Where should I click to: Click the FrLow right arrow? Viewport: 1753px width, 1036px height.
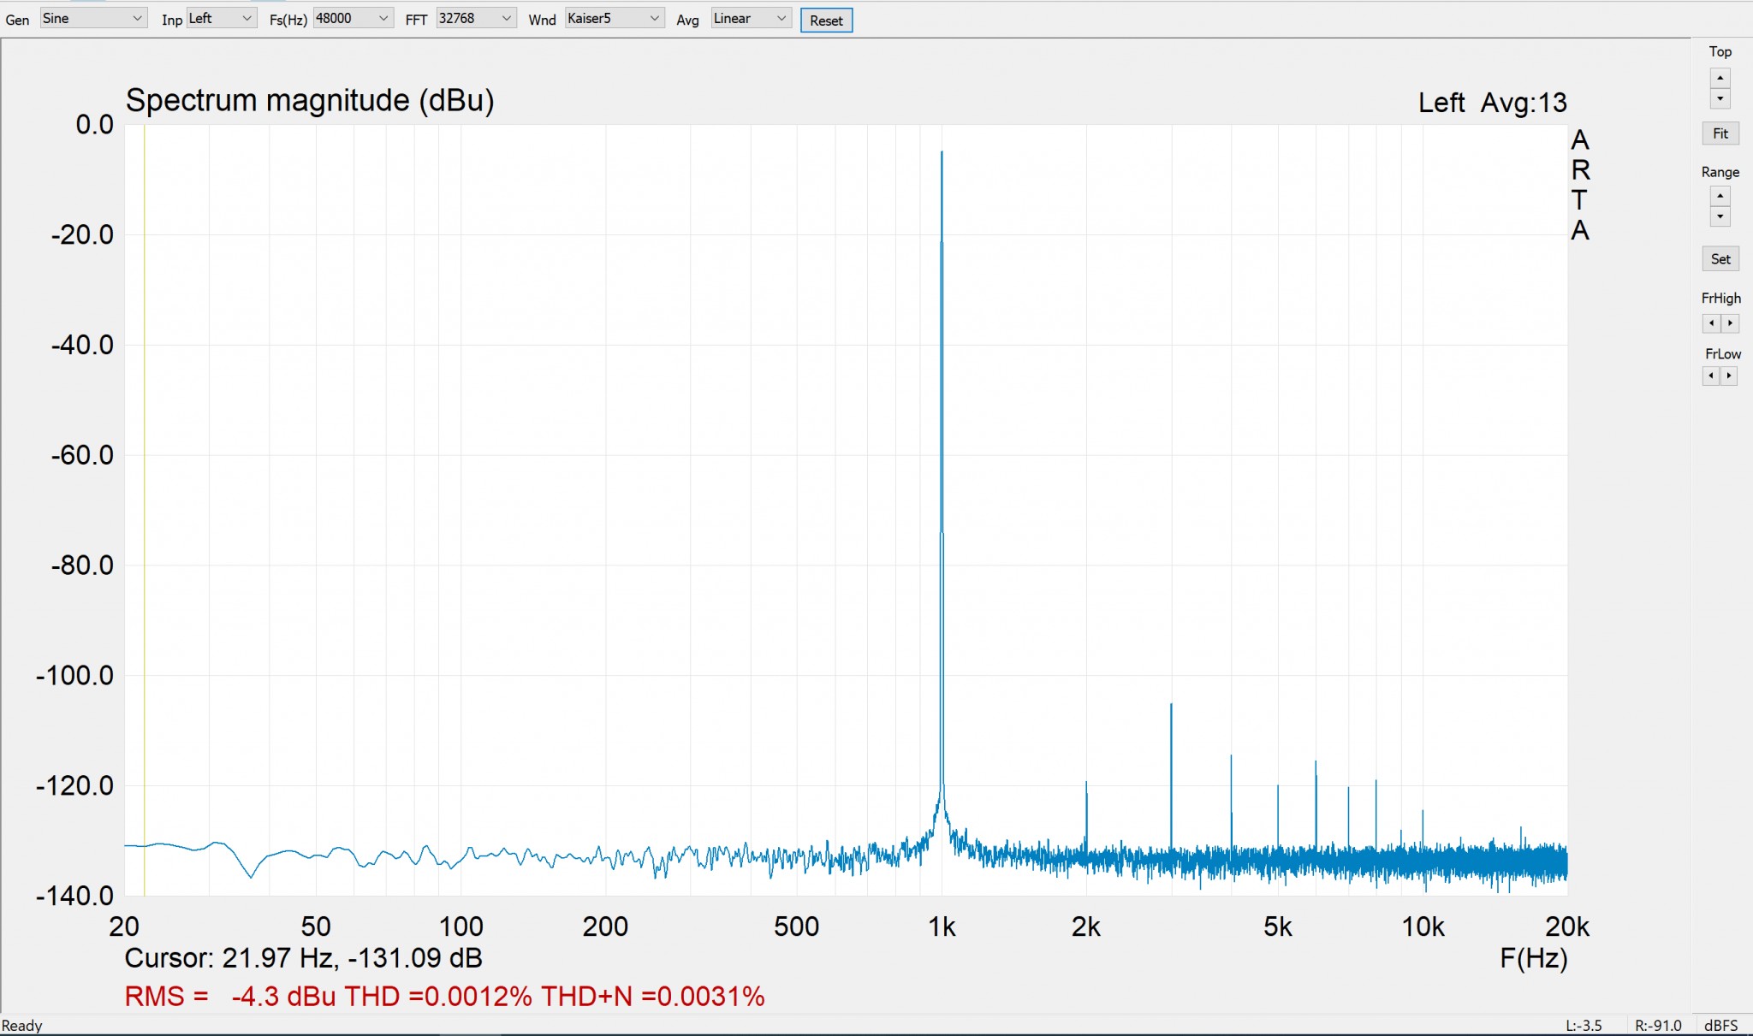[x=1729, y=376]
